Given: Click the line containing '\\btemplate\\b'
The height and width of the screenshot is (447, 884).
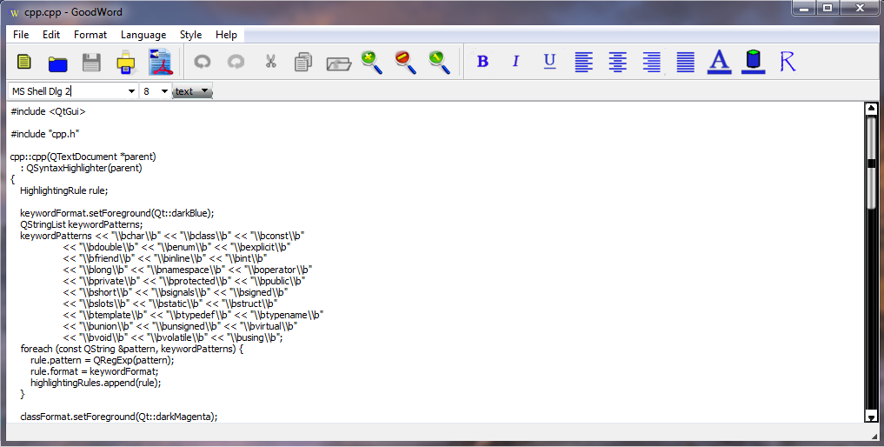Looking at the screenshot, I should pyautogui.click(x=193, y=314).
